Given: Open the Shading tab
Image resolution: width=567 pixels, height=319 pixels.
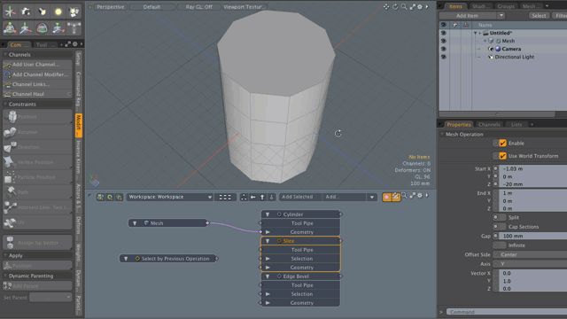Looking at the screenshot, I should pyautogui.click(x=480, y=6).
